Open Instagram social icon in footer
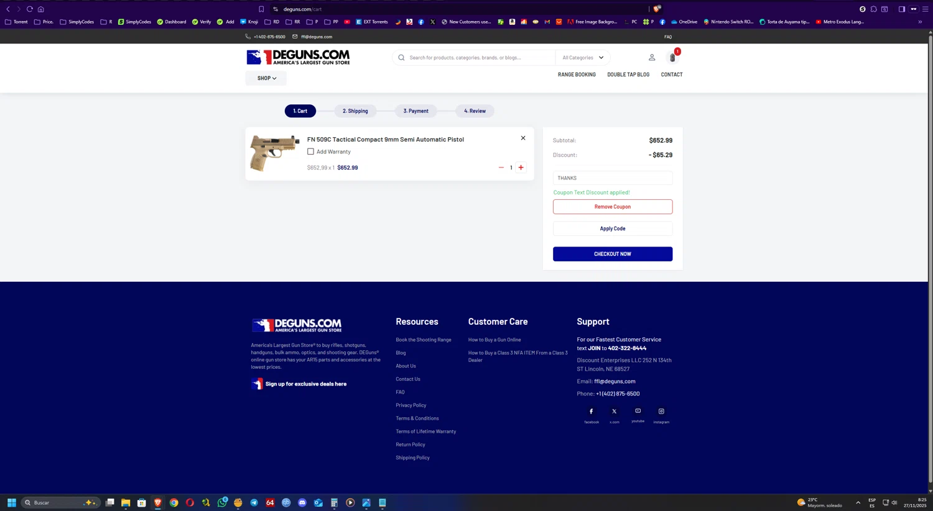Viewport: 933px width, 511px height. tap(661, 412)
